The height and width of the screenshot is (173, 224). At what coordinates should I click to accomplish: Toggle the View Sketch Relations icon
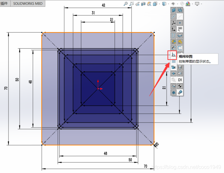pos(174,74)
